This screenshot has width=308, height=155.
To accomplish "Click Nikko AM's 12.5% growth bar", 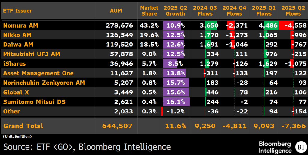I will pos(174,35).
